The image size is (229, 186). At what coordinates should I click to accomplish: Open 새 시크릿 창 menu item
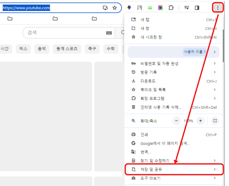pyautogui.click(x=174, y=37)
